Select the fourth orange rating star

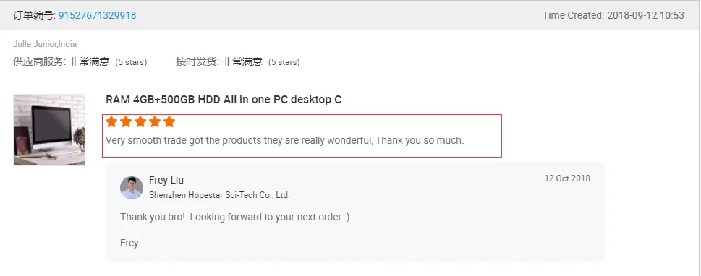[x=155, y=121]
